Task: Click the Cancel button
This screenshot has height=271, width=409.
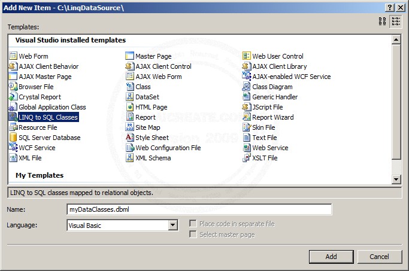Action: [x=380, y=257]
